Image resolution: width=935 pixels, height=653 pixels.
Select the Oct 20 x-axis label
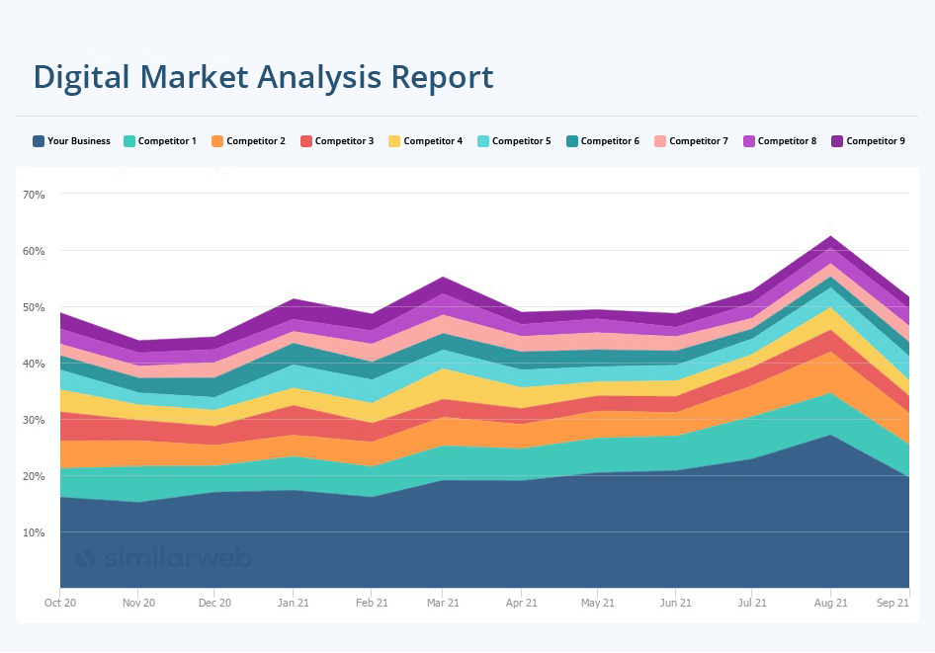pyautogui.click(x=61, y=603)
